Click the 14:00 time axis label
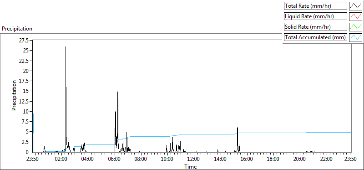 [220, 160]
